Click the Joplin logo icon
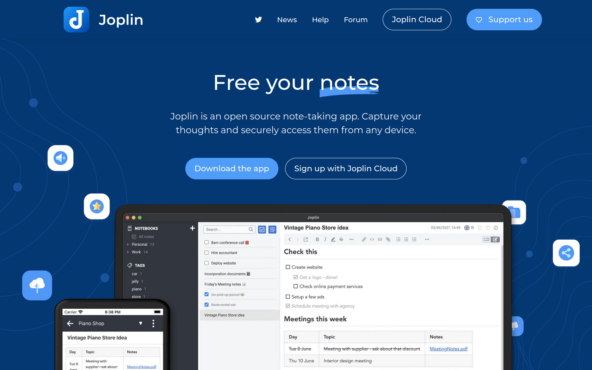The image size is (592, 370). pos(76,20)
